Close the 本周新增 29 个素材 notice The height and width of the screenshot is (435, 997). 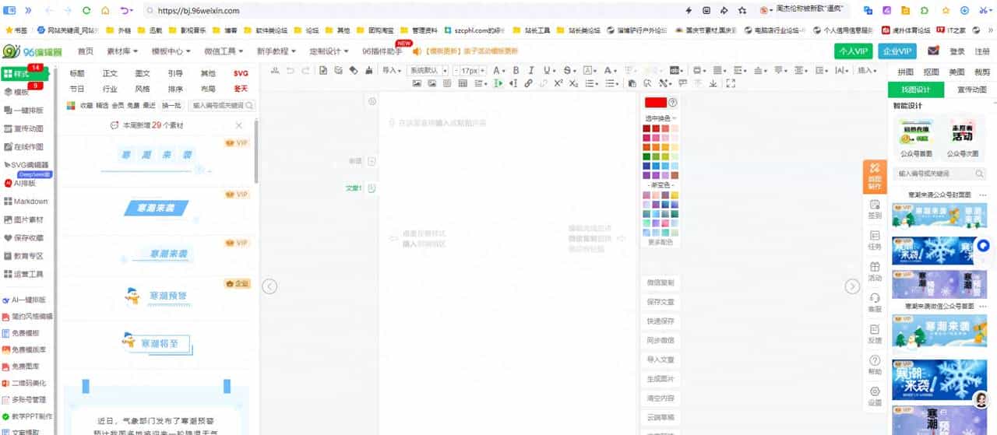(x=239, y=125)
